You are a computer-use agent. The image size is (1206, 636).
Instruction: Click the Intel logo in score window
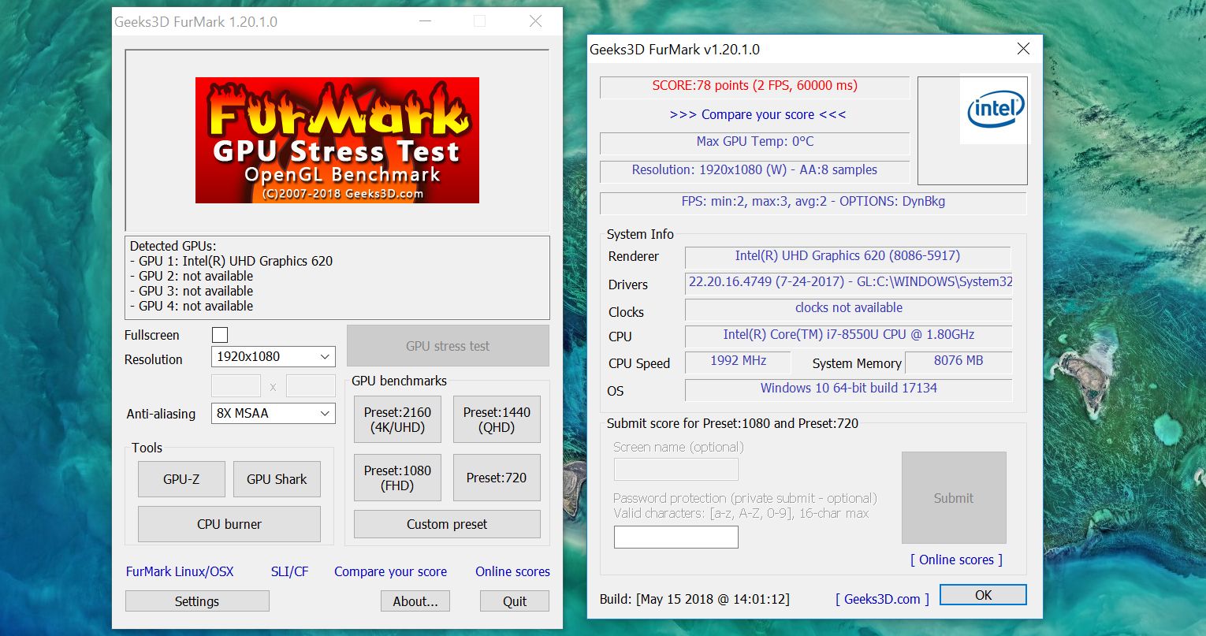pos(996,110)
